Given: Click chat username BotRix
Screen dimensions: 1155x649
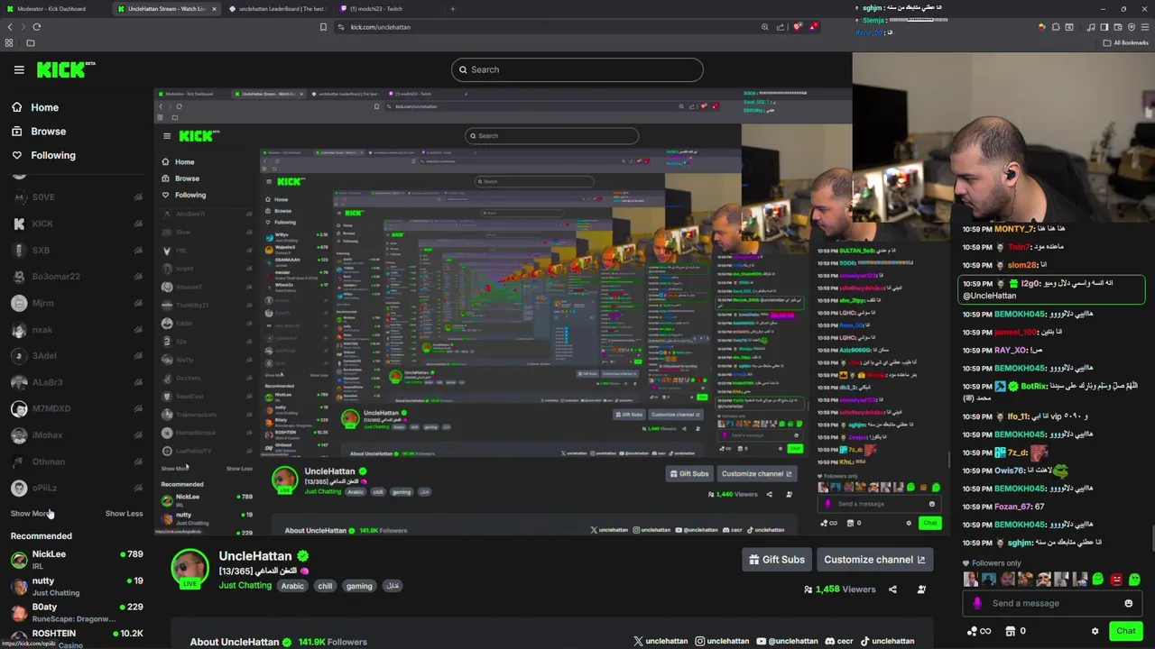Looking at the screenshot, I should coord(1034,386).
